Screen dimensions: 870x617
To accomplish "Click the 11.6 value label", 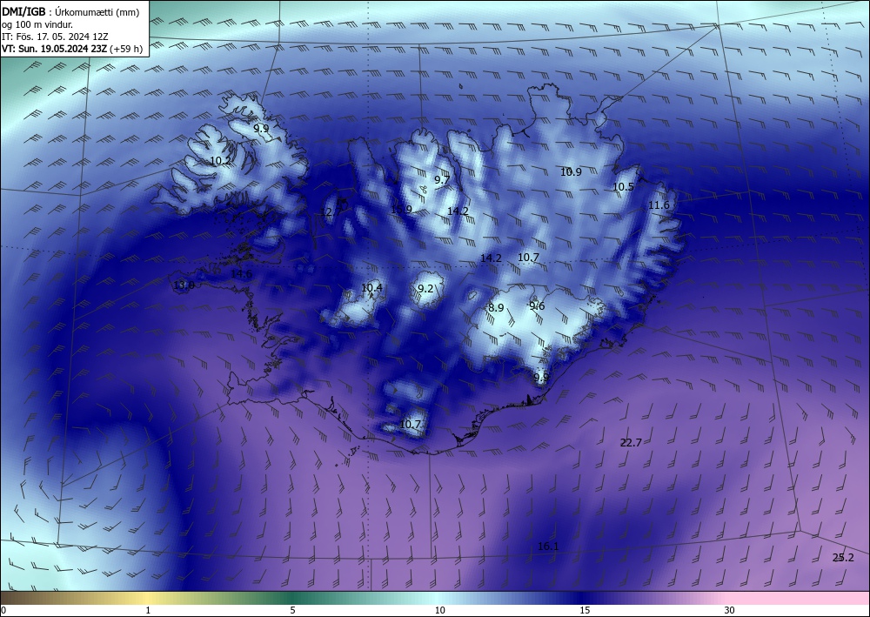I will pyautogui.click(x=659, y=205).
